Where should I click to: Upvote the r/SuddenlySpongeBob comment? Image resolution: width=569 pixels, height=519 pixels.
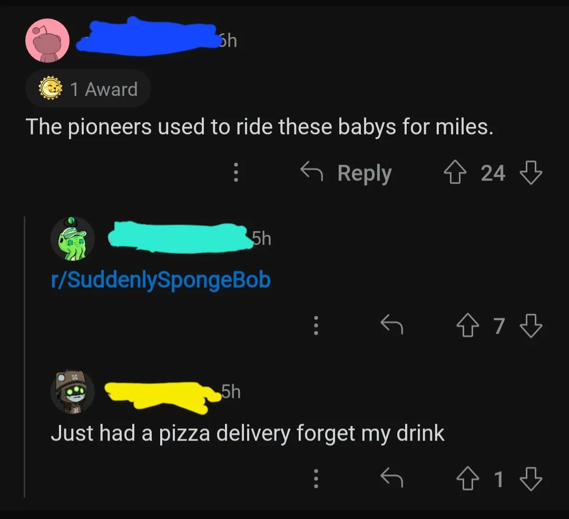pyautogui.click(x=468, y=325)
